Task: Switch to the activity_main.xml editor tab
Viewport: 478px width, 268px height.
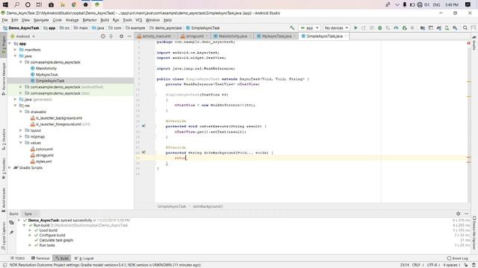Action: click(x=156, y=36)
